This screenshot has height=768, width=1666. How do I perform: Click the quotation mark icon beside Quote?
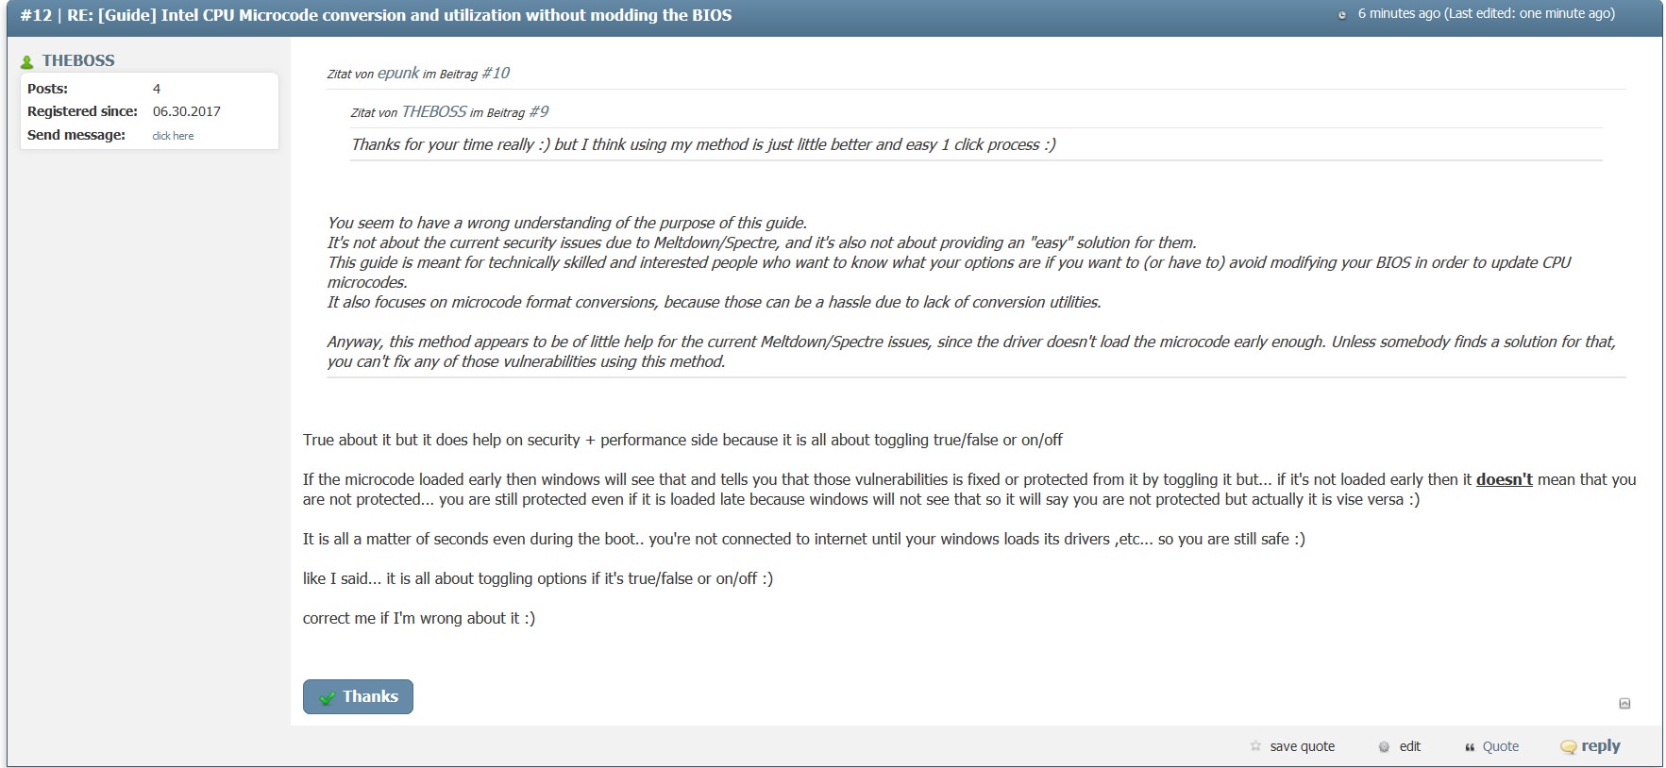coord(1470,747)
